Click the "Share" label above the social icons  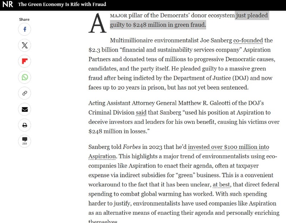24,19
